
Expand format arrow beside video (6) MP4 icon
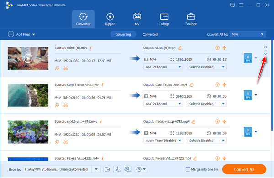[x=256, y=58]
